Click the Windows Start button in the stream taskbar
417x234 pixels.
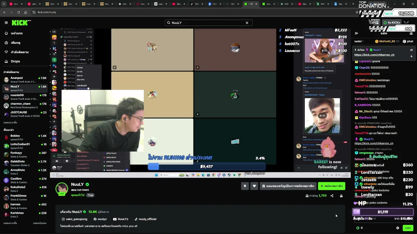point(156,175)
